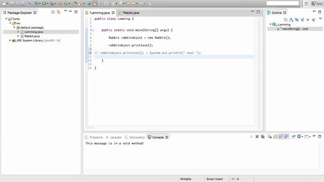Go to last edit location icon

click(x=128, y=4)
